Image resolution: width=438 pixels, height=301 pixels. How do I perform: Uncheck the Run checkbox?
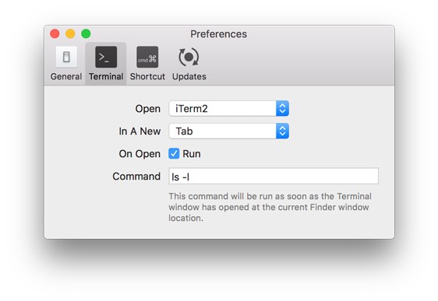pyautogui.click(x=174, y=153)
